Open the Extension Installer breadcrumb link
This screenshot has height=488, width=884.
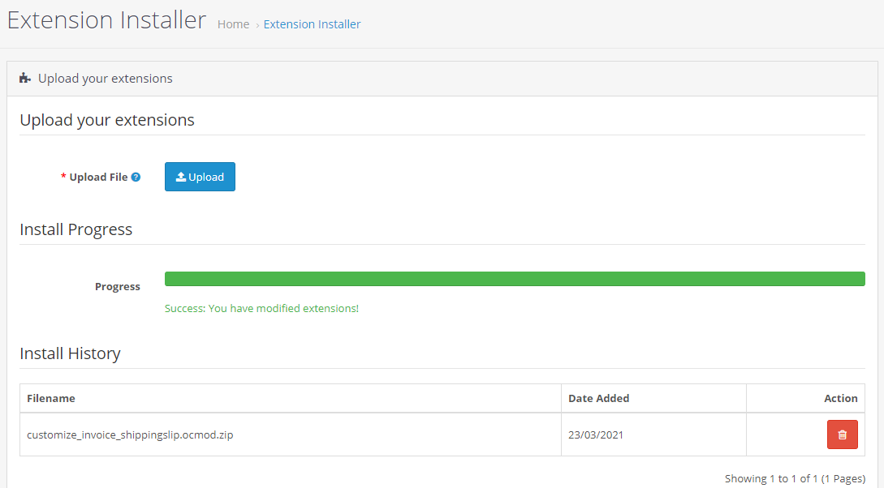[x=312, y=24]
